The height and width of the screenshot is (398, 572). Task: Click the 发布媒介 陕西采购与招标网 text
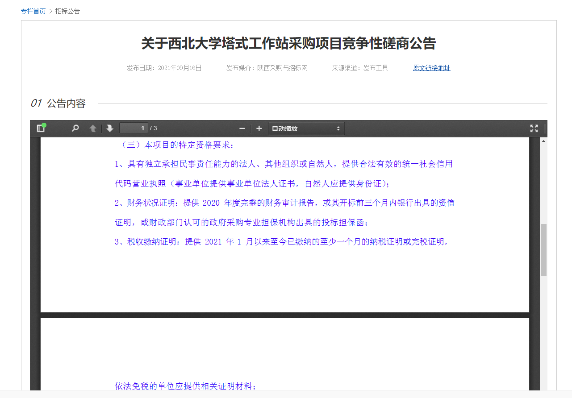click(267, 68)
